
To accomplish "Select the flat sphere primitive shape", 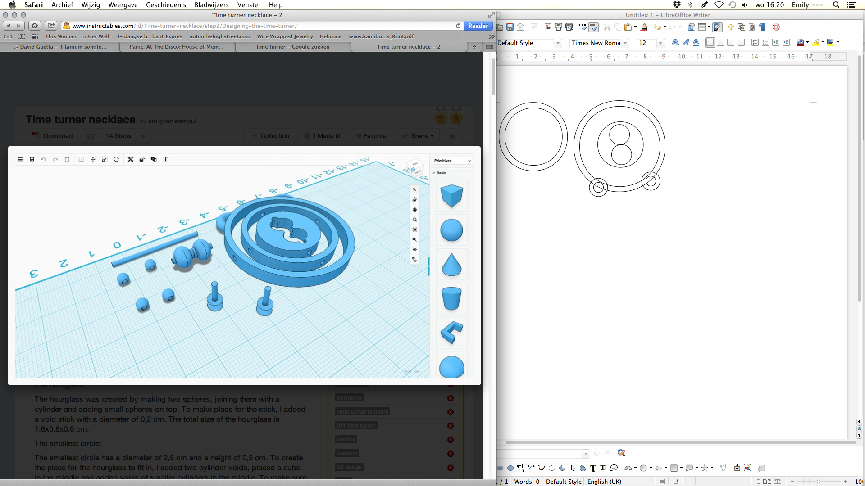I will coord(451,367).
